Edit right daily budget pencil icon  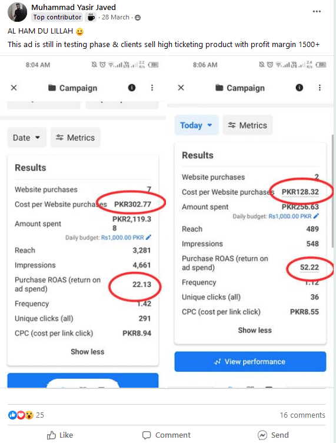point(316,216)
